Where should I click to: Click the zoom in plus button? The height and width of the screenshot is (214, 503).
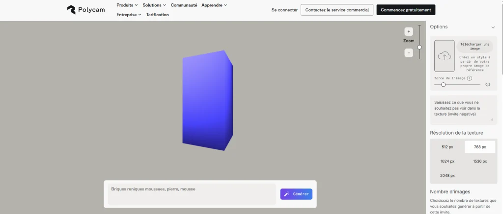409,31
